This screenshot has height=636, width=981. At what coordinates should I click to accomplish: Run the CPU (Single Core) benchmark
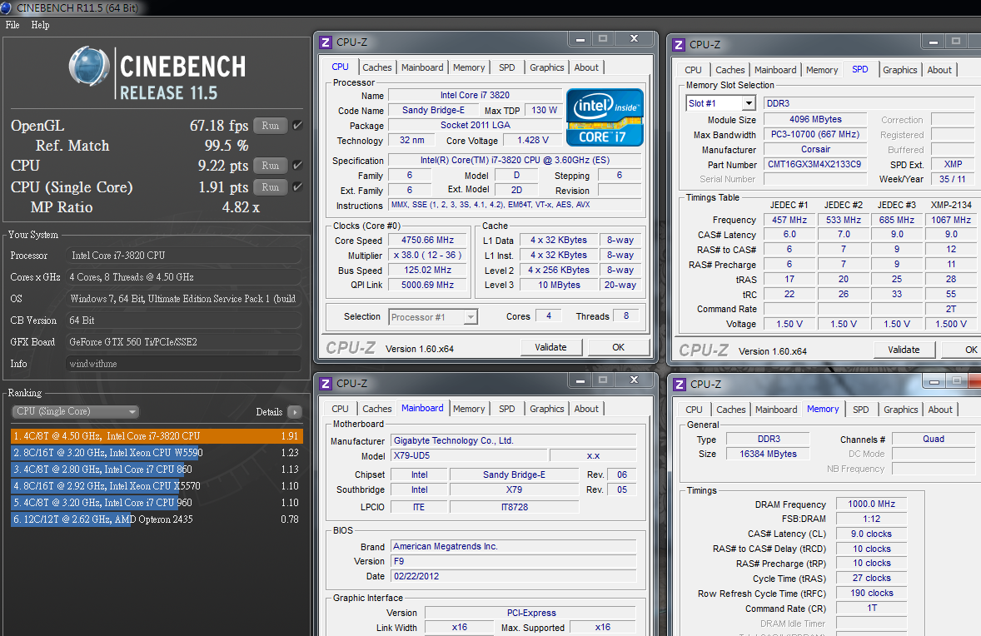click(271, 187)
